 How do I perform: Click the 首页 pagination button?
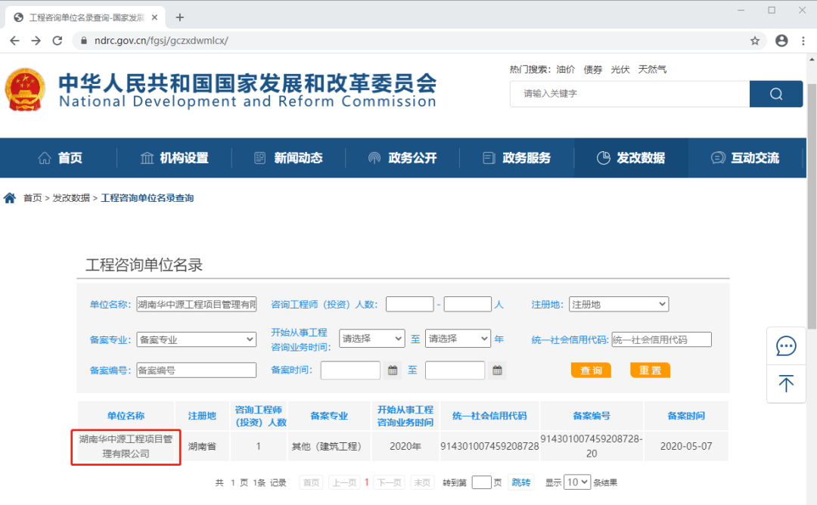(311, 482)
